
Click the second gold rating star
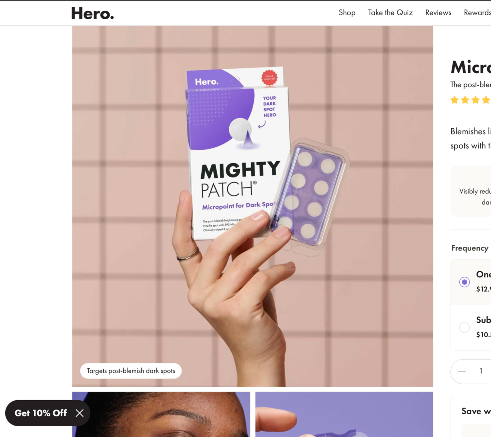(x=465, y=100)
